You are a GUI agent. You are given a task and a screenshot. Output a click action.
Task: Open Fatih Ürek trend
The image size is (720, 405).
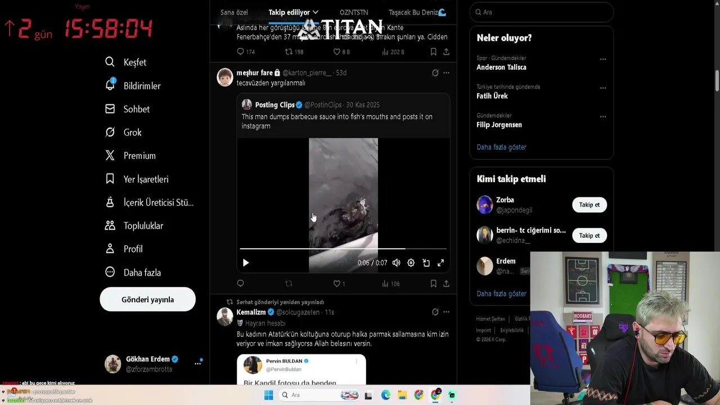(492, 96)
